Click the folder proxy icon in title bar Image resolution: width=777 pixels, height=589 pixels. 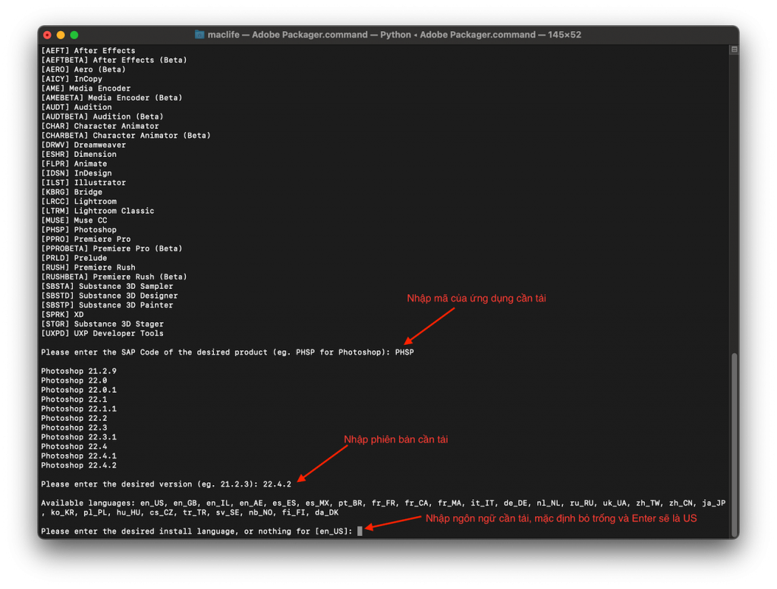200,35
